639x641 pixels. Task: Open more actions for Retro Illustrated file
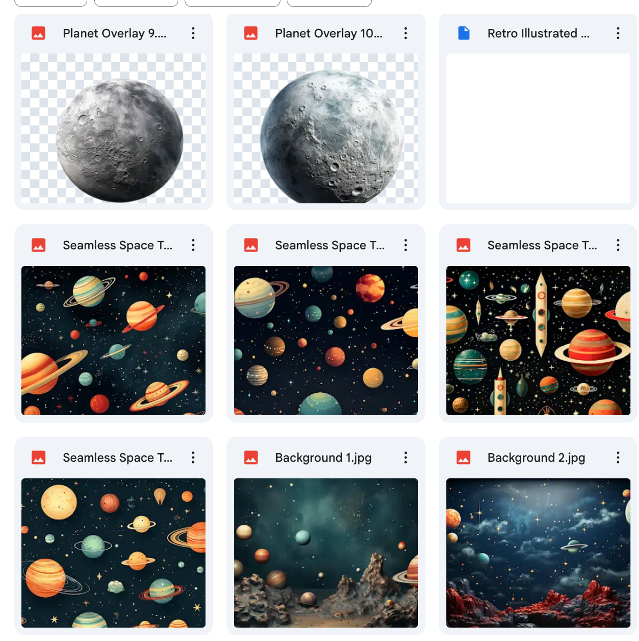coord(618,33)
